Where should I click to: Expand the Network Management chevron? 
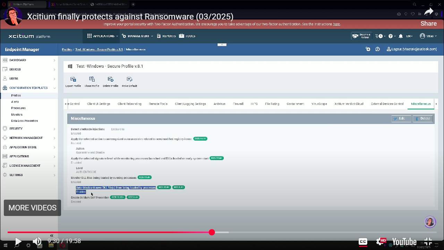(54, 138)
